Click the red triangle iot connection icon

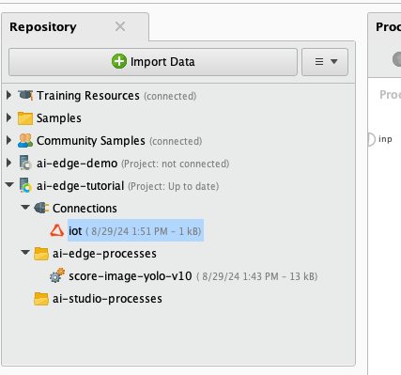click(57, 230)
